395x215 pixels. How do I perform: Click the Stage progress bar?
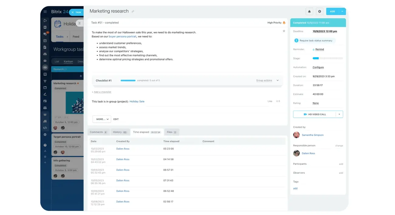[x=328, y=58]
